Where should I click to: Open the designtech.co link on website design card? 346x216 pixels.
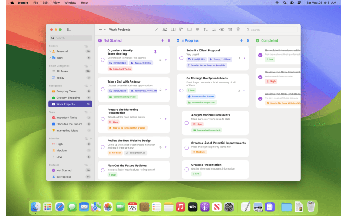pos(136,153)
